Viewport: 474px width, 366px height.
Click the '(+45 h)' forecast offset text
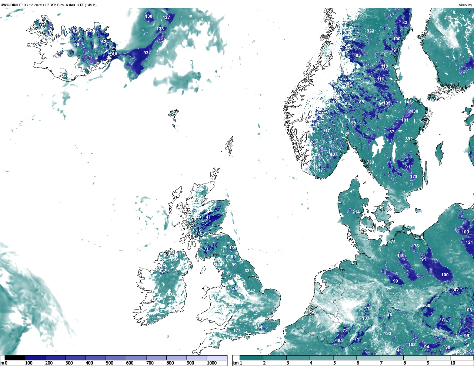[91, 5]
